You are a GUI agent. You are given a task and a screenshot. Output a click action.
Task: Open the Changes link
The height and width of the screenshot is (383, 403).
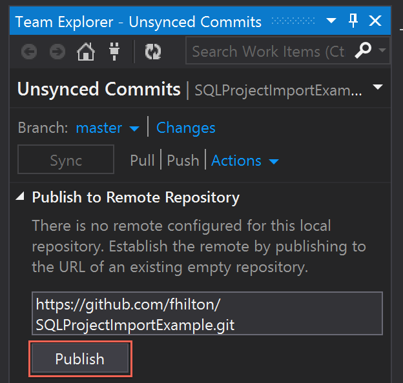pos(186,128)
